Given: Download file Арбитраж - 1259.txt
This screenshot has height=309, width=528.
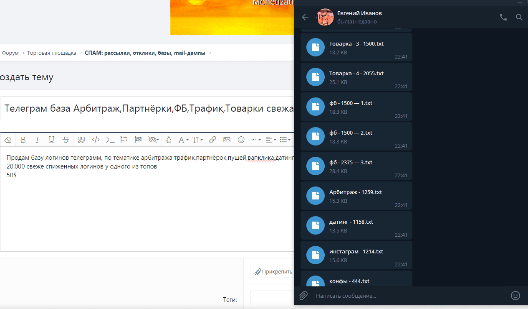Looking at the screenshot, I should pos(316,196).
